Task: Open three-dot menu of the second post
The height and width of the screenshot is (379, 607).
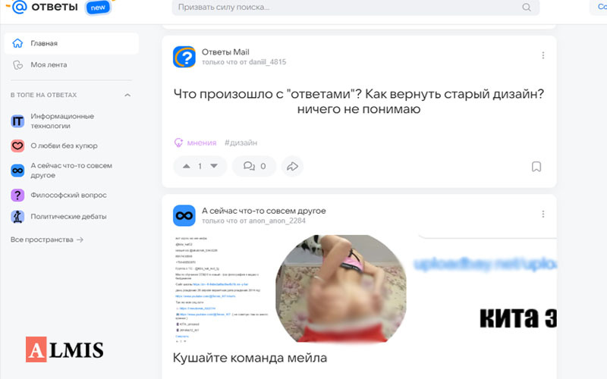Action: coord(543,214)
